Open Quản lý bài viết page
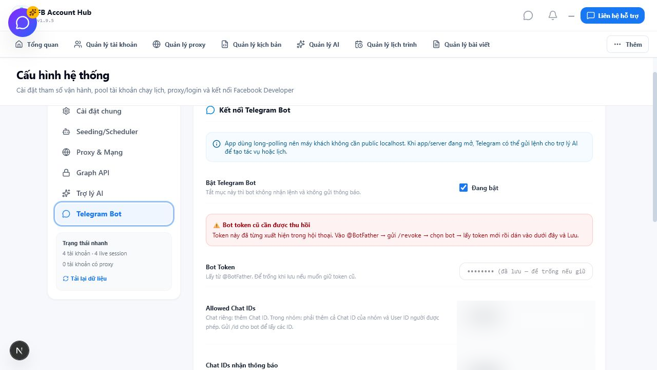 point(461,44)
